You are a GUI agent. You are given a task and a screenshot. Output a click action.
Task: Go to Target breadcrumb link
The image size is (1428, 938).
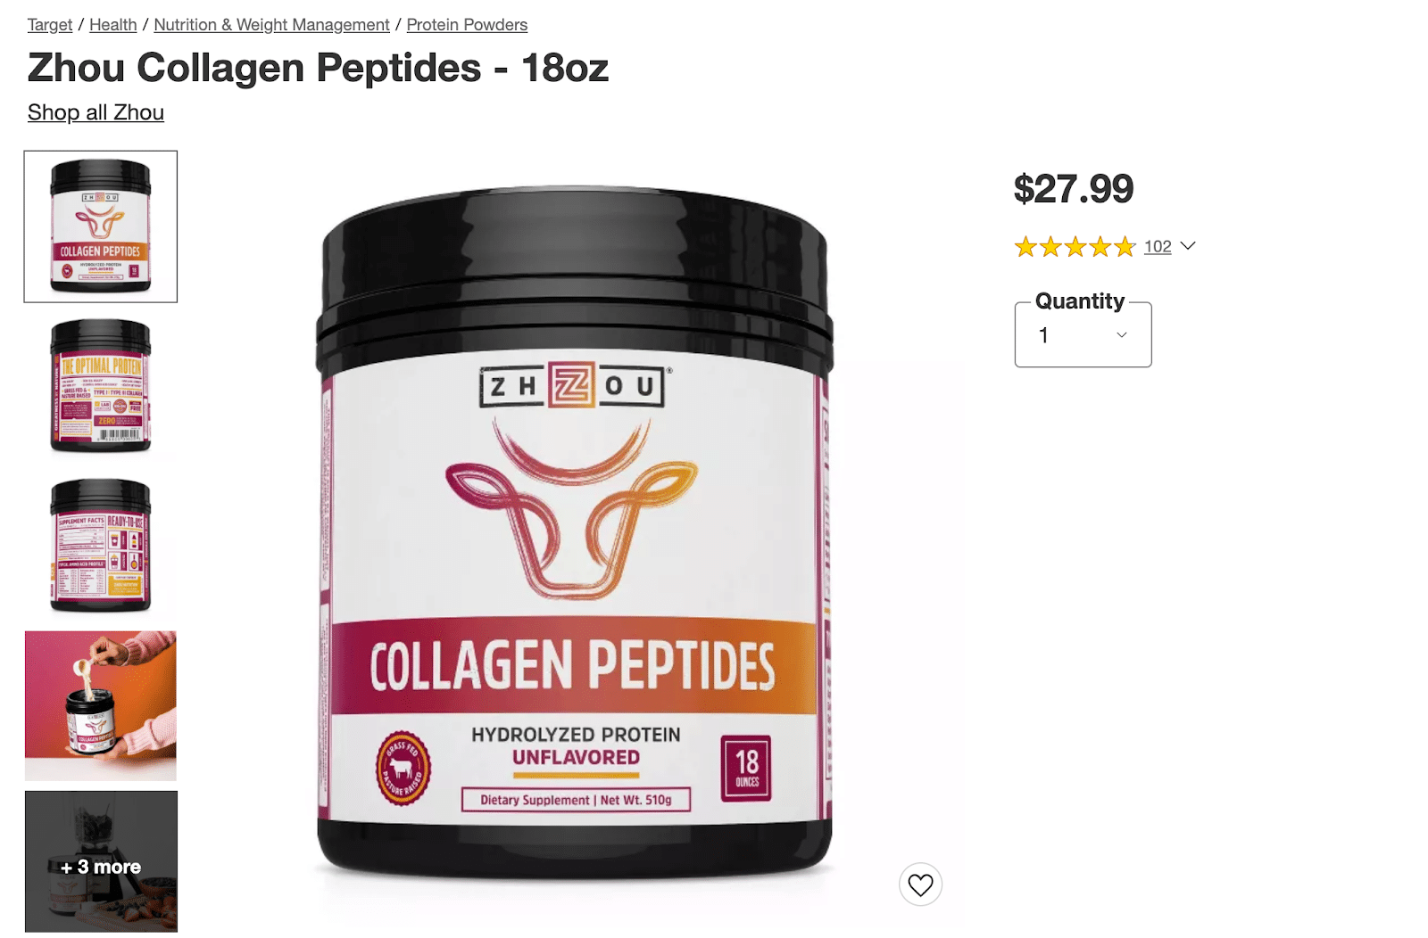50,25
